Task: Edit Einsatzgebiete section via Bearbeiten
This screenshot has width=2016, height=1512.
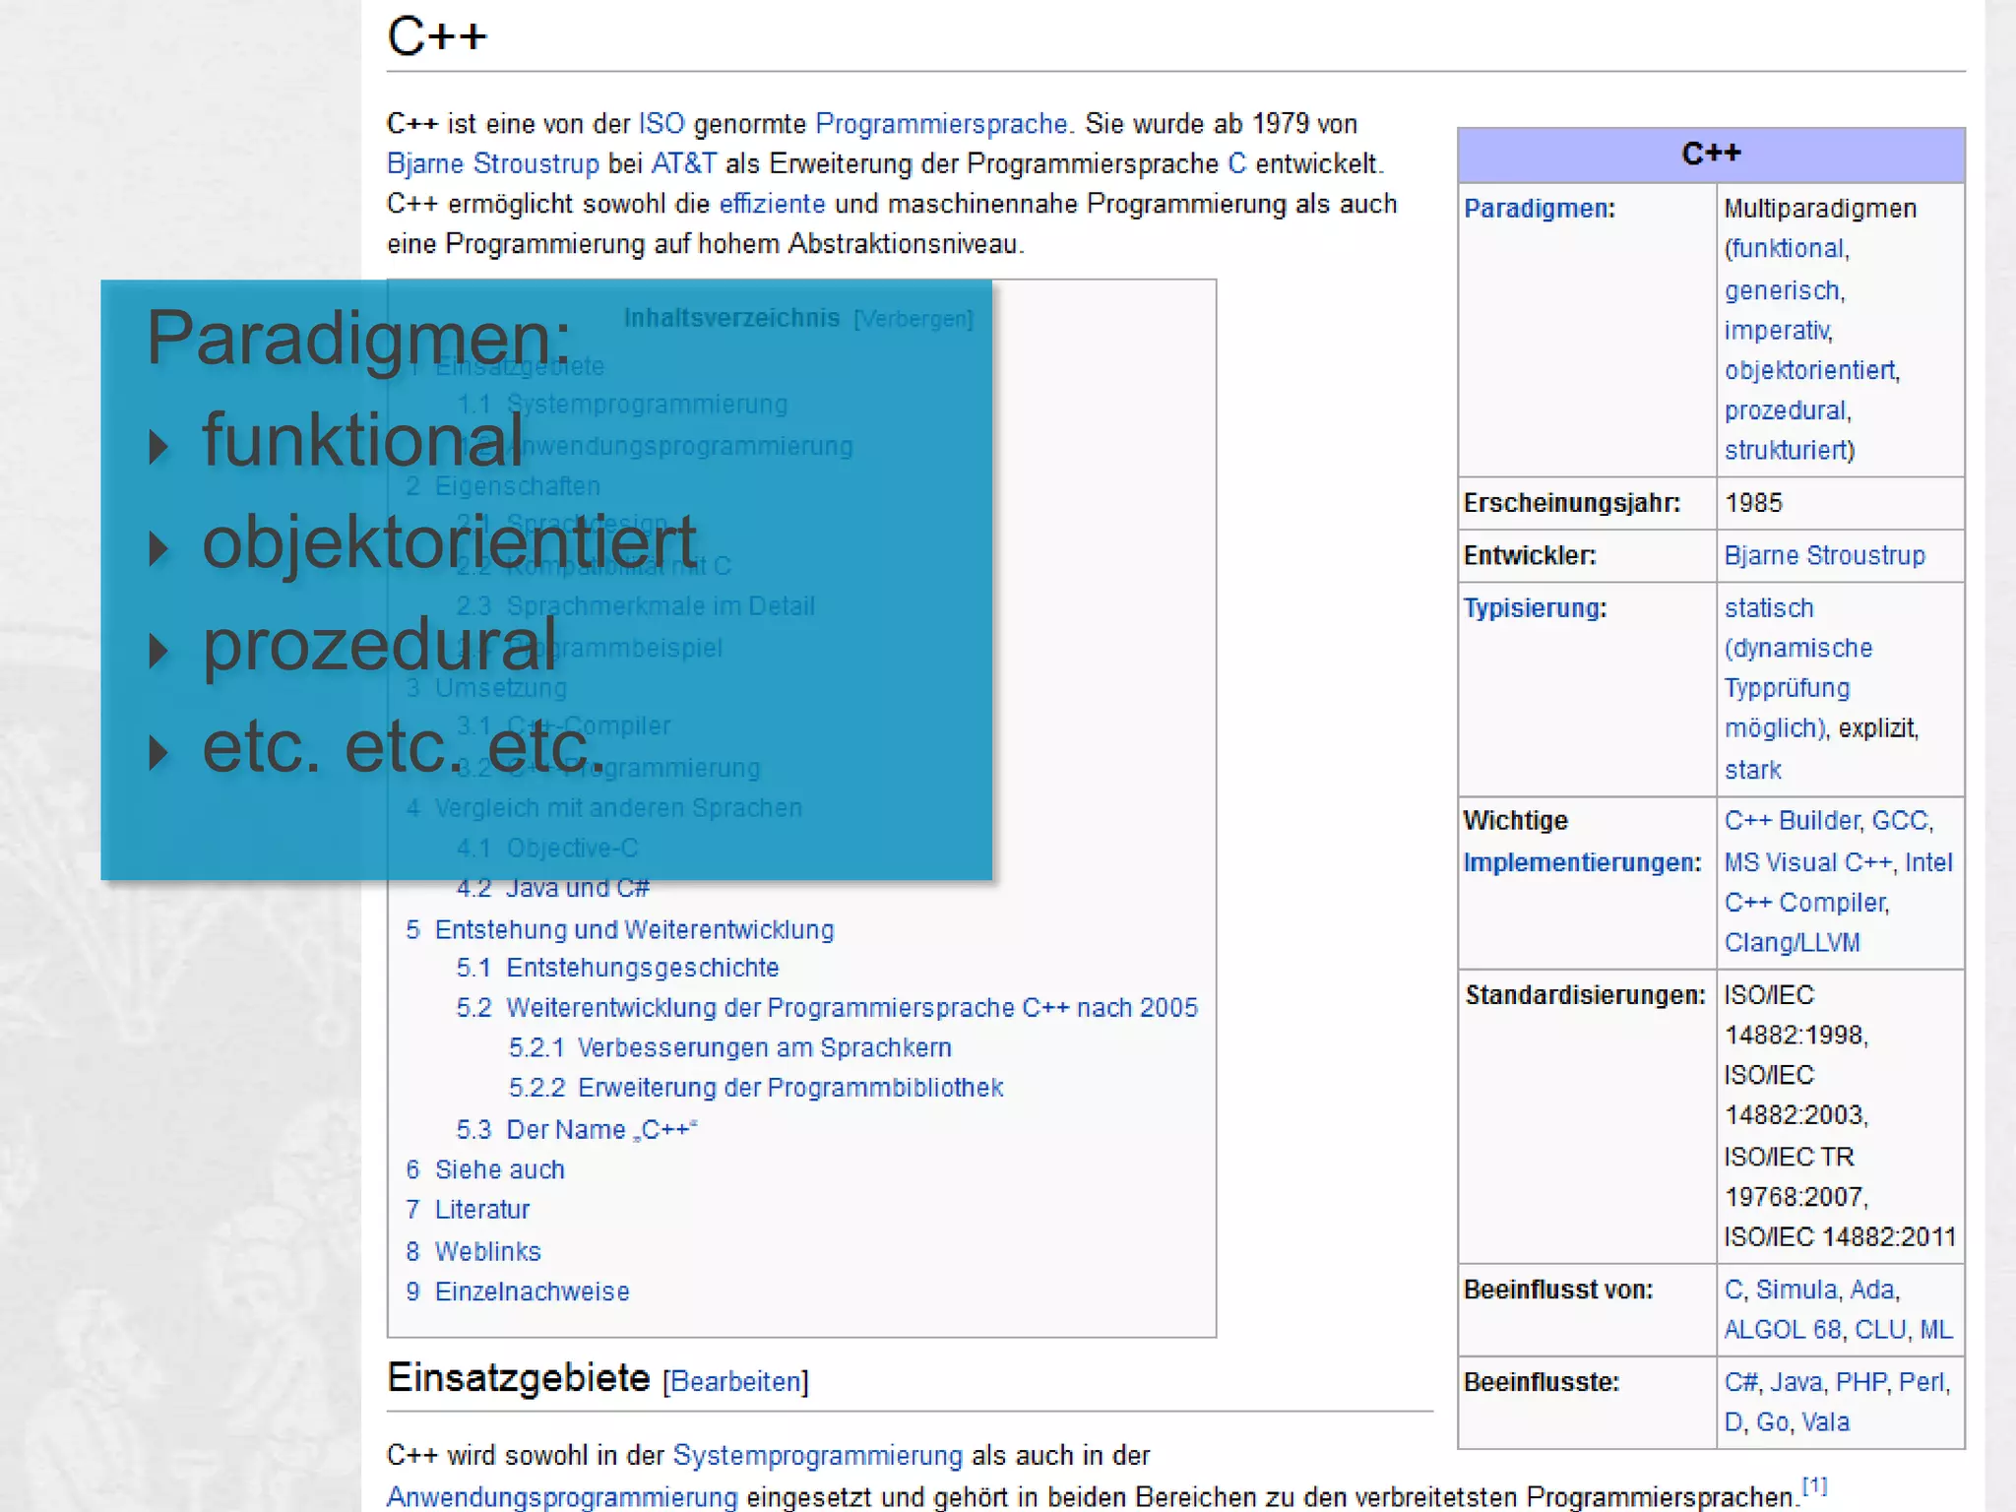Action: pyautogui.click(x=735, y=1382)
